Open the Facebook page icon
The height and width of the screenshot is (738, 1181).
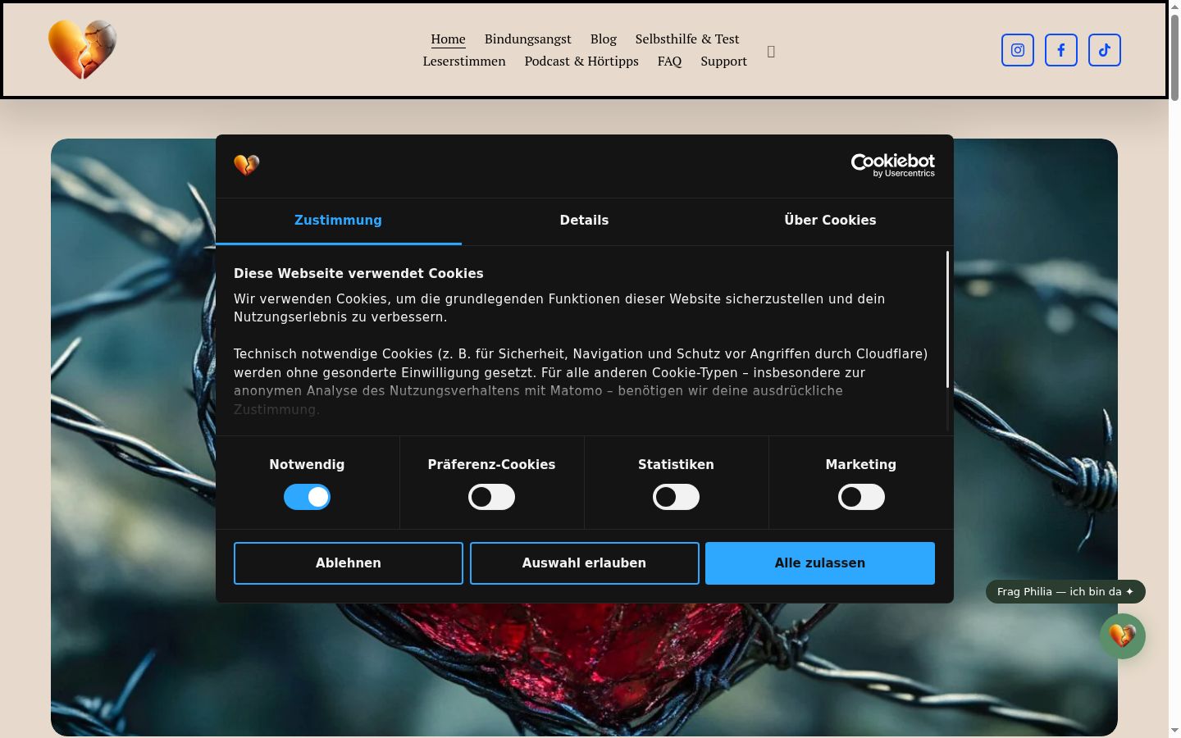[x=1061, y=50]
